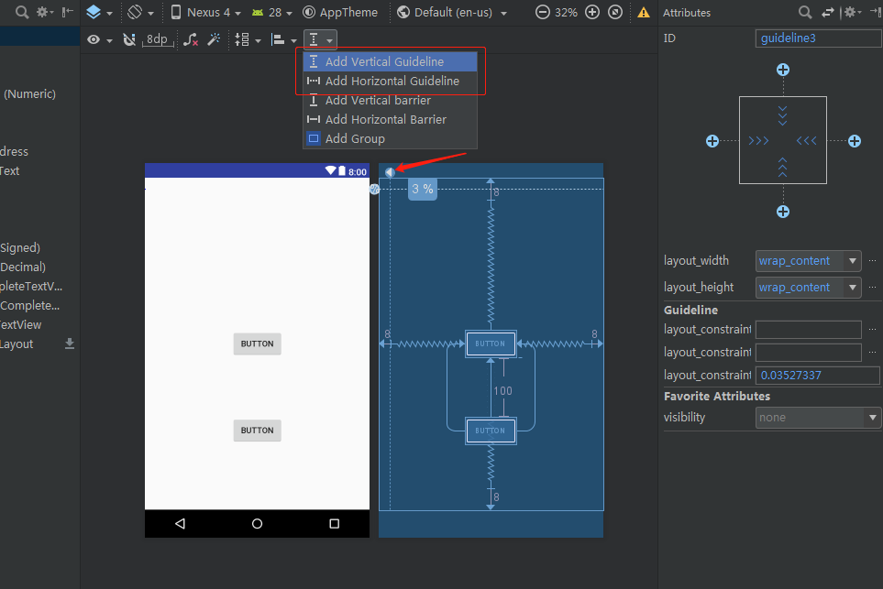This screenshot has width=883, height=589.
Task: Click the AppTheme theme selector
Action: pyautogui.click(x=340, y=12)
